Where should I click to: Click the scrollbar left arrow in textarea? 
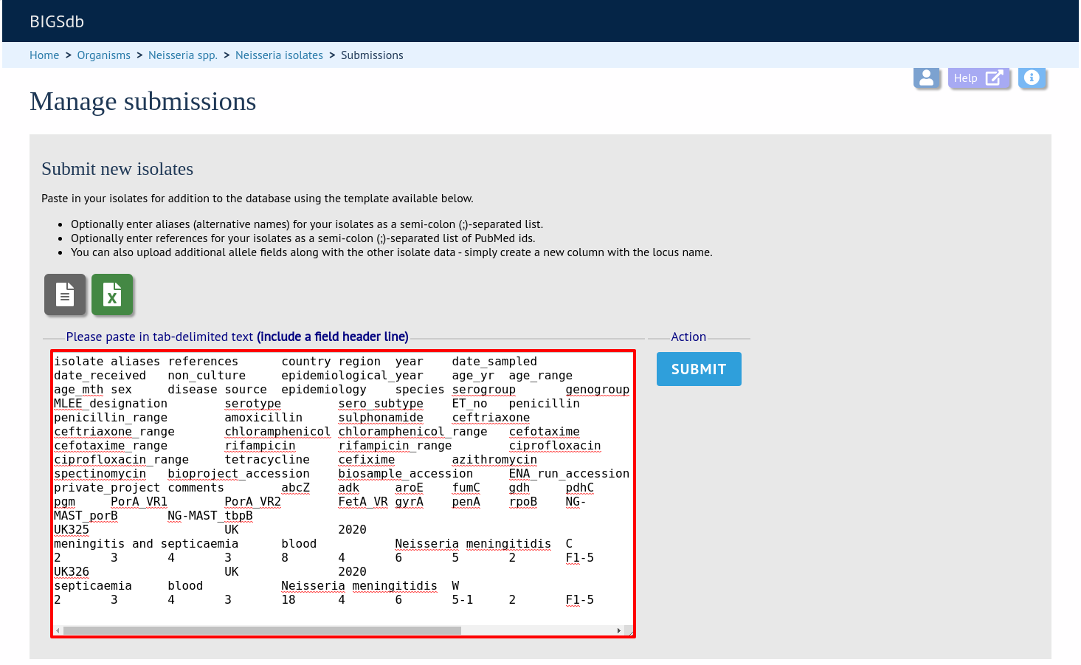point(58,630)
